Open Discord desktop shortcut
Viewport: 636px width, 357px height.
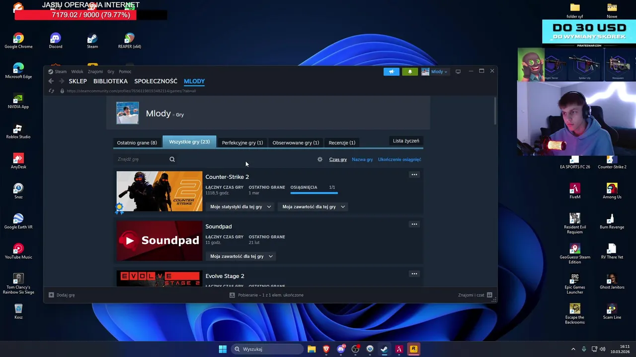point(56,41)
